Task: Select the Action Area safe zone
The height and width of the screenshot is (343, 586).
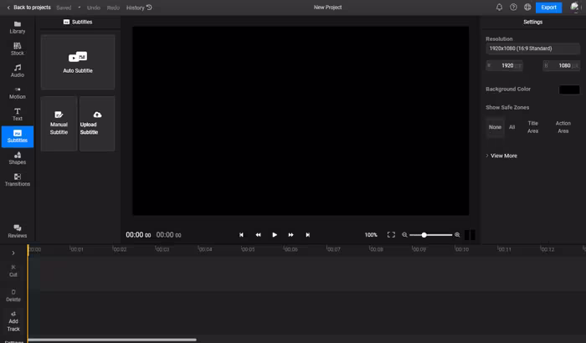Action: click(563, 127)
